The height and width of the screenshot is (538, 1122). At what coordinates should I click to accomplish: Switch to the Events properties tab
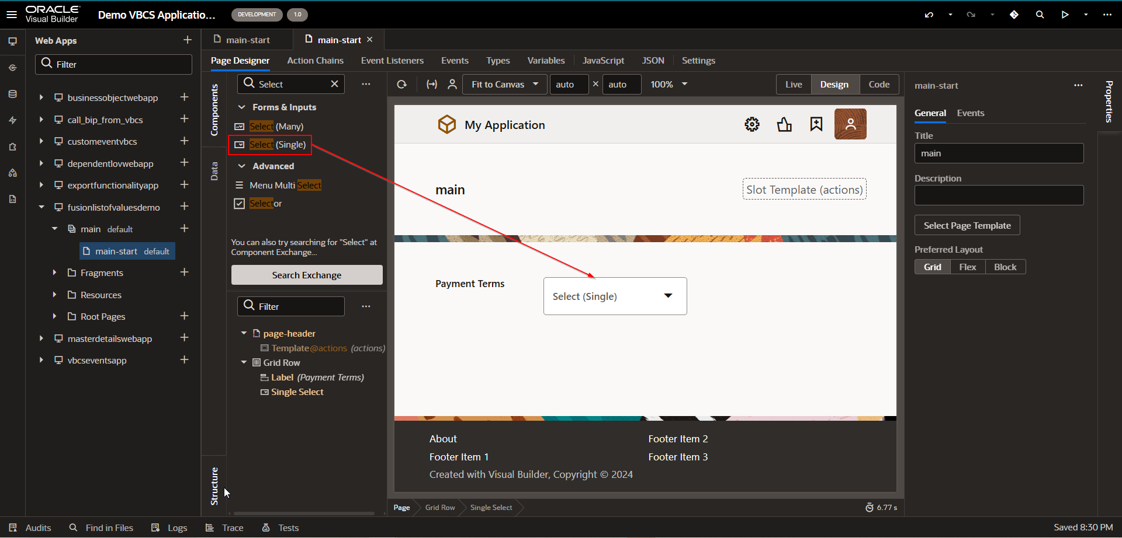coord(970,113)
